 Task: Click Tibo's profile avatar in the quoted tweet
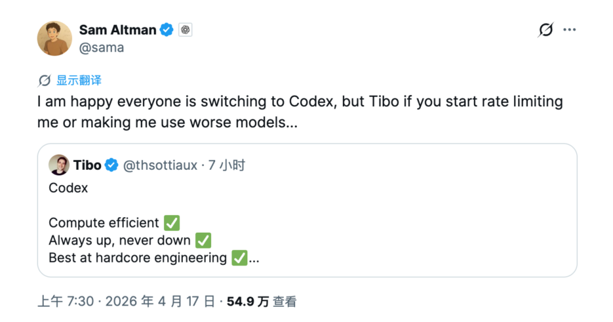[x=59, y=165]
